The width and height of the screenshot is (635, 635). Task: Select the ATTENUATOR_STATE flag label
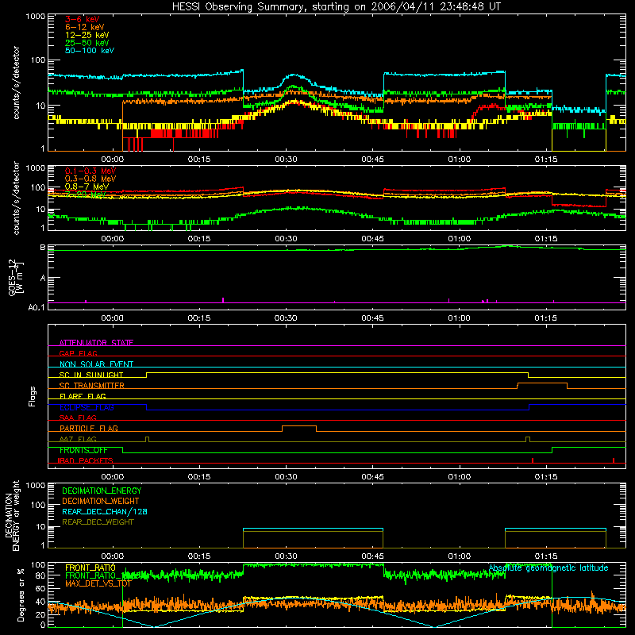96,343
